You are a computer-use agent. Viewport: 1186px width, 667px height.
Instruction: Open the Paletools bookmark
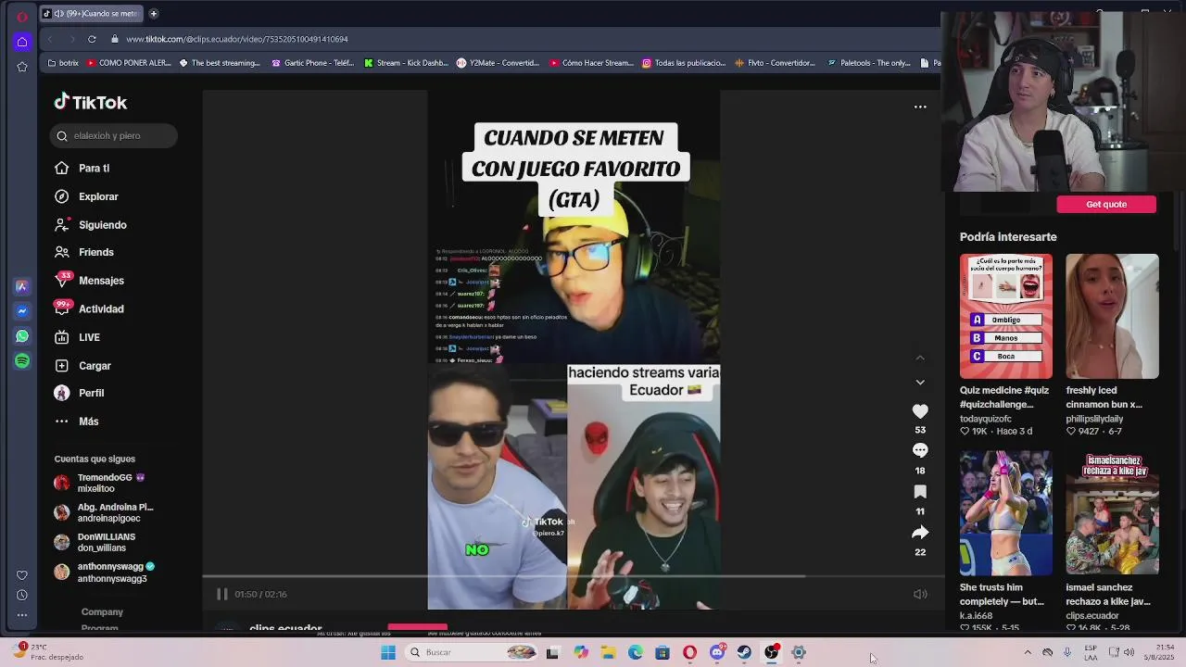point(869,63)
